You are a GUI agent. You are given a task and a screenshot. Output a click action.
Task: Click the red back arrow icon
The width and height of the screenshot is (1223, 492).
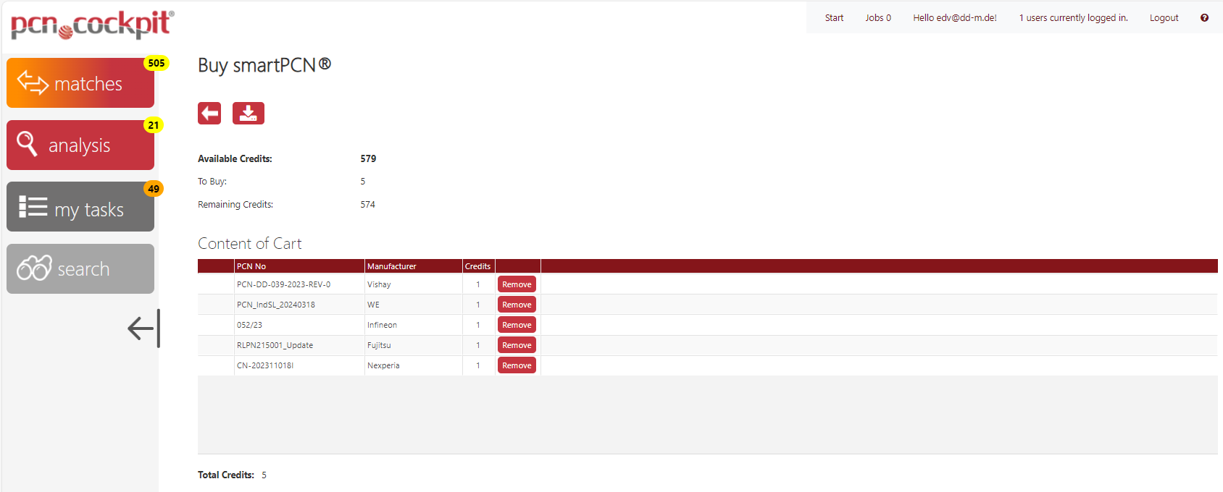[209, 113]
